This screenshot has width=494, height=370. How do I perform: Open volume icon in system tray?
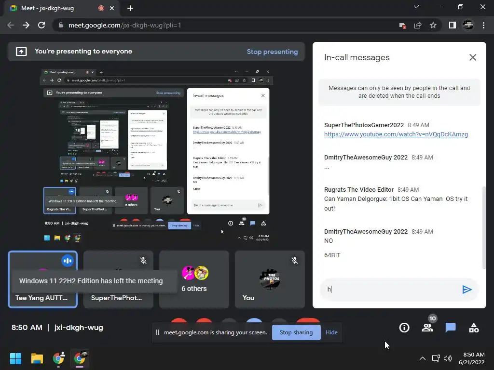coord(447,358)
